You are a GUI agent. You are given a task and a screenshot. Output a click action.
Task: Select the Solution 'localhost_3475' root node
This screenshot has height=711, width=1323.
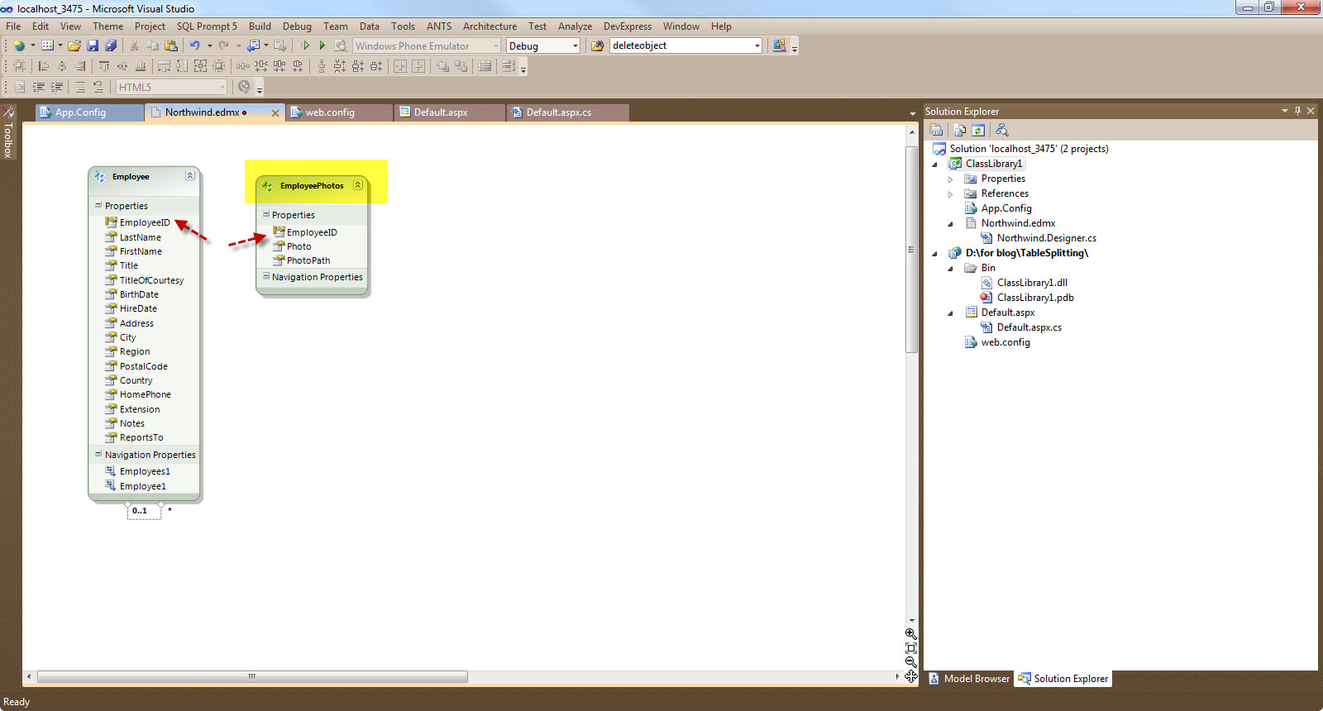(x=1029, y=149)
